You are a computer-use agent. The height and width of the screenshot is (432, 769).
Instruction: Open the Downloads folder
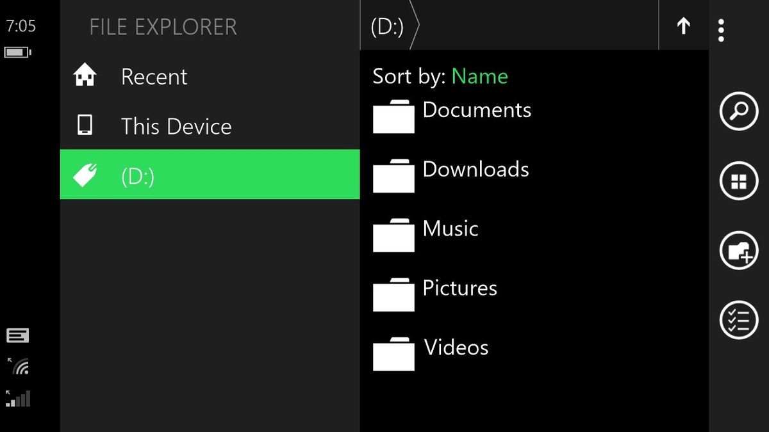[x=475, y=169]
